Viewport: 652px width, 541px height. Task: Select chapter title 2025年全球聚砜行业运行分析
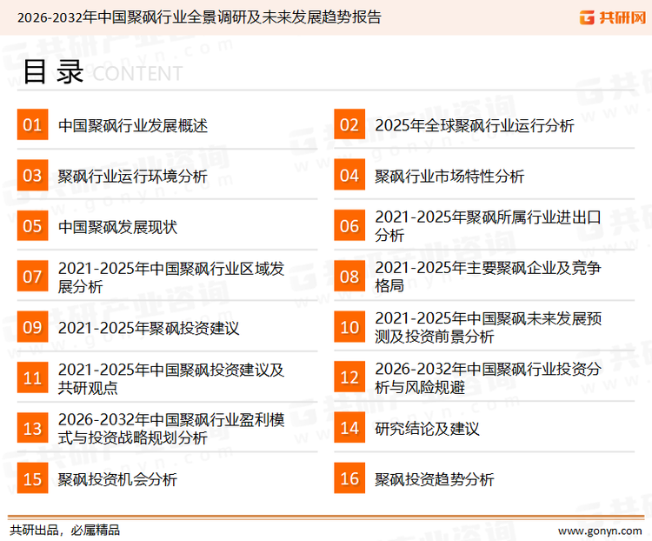tap(475, 125)
